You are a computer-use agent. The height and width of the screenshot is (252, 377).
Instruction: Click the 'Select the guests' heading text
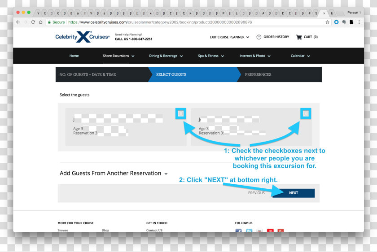(x=75, y=95)
